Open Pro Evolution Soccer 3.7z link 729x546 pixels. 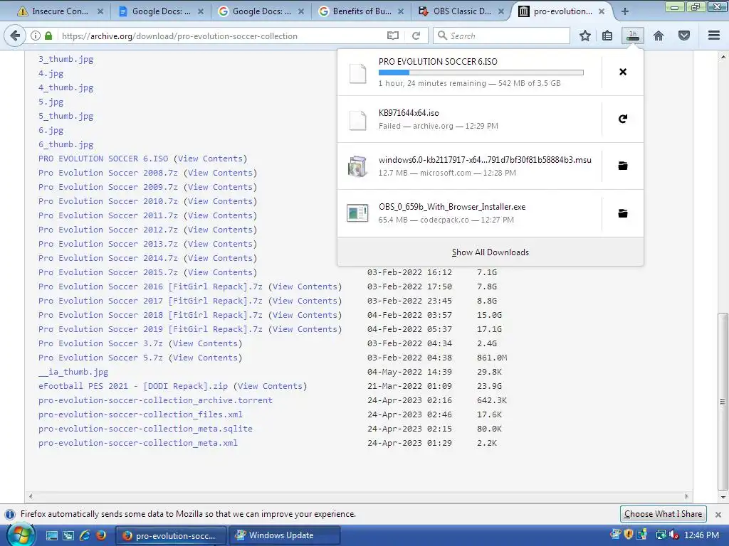(x=100, y=343)
